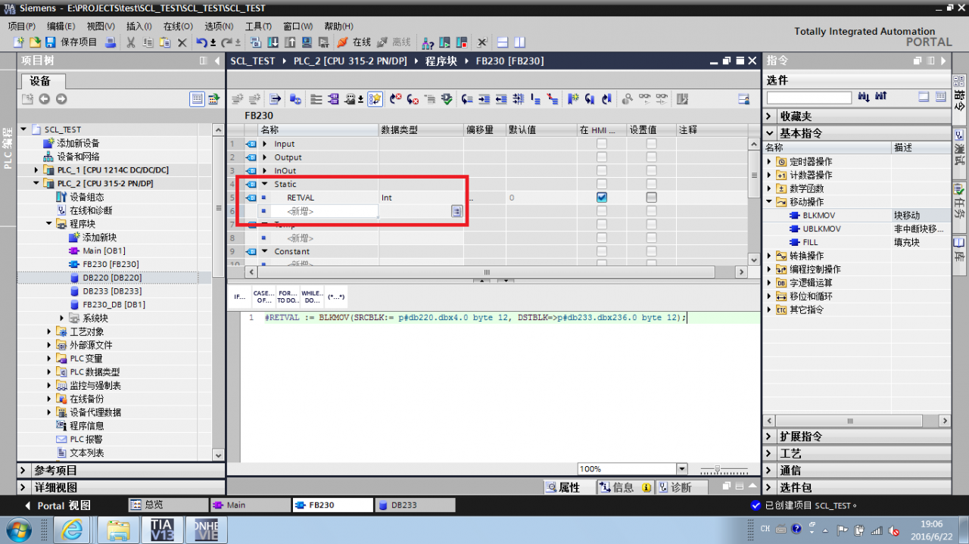This screenshot has width=969, height=544.
Task: Click the upload from device icon
Action: (290, 42)
